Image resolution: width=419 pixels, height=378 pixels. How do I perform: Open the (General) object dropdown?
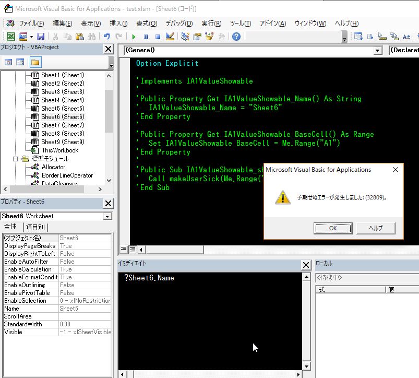click(377, 50)
